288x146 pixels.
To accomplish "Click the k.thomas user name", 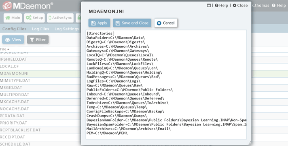I will (260, 6).
